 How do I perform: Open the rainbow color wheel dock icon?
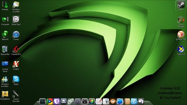92,101
